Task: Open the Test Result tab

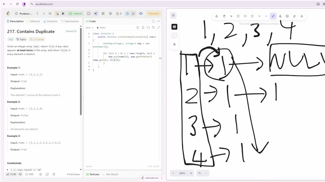Action: point(110,174)
